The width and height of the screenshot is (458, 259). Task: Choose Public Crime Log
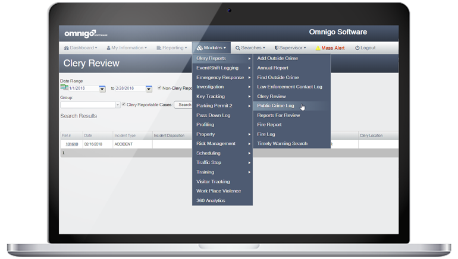pos(292,106)
